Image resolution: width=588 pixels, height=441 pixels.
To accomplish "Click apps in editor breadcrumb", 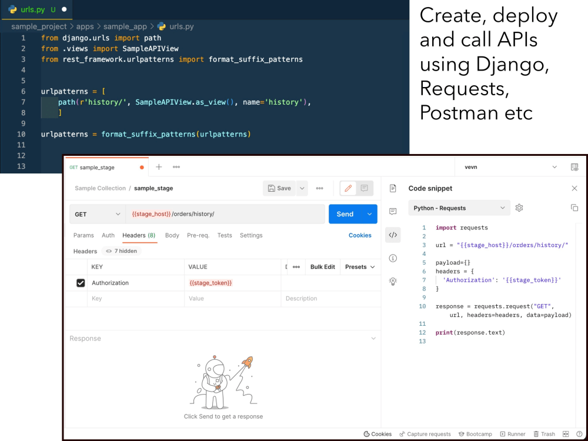I will 85,26.
